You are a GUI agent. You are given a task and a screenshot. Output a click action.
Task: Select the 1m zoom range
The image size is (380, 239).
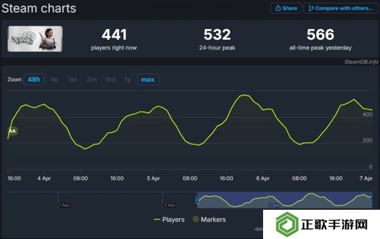[x=72, y=79]
